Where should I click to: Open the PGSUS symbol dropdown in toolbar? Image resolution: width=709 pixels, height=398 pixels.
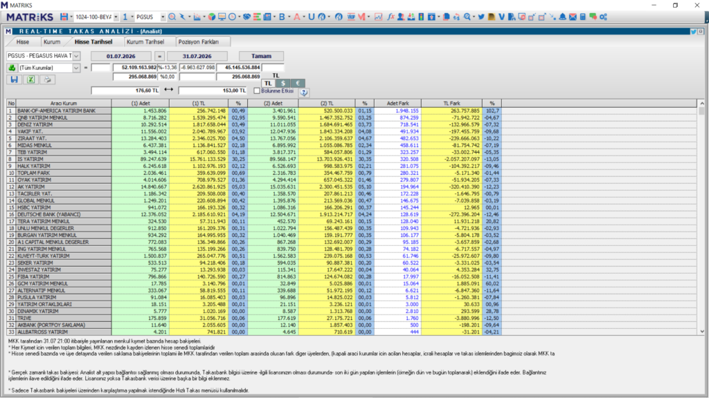point(163,17)
